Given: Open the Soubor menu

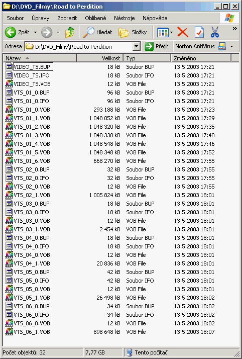Looking at the screenshot, I should (15, 18).
